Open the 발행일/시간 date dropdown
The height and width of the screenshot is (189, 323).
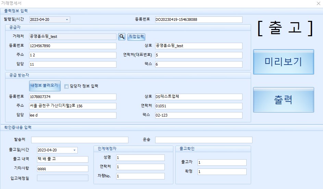point(67,20)
